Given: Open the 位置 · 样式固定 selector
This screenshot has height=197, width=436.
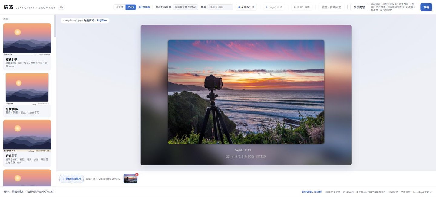Looking at the screenshot, I should tap(331, 7).
